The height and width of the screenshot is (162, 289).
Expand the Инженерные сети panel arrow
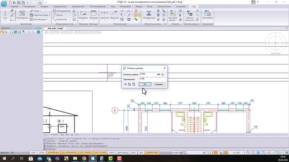(76, 24)
